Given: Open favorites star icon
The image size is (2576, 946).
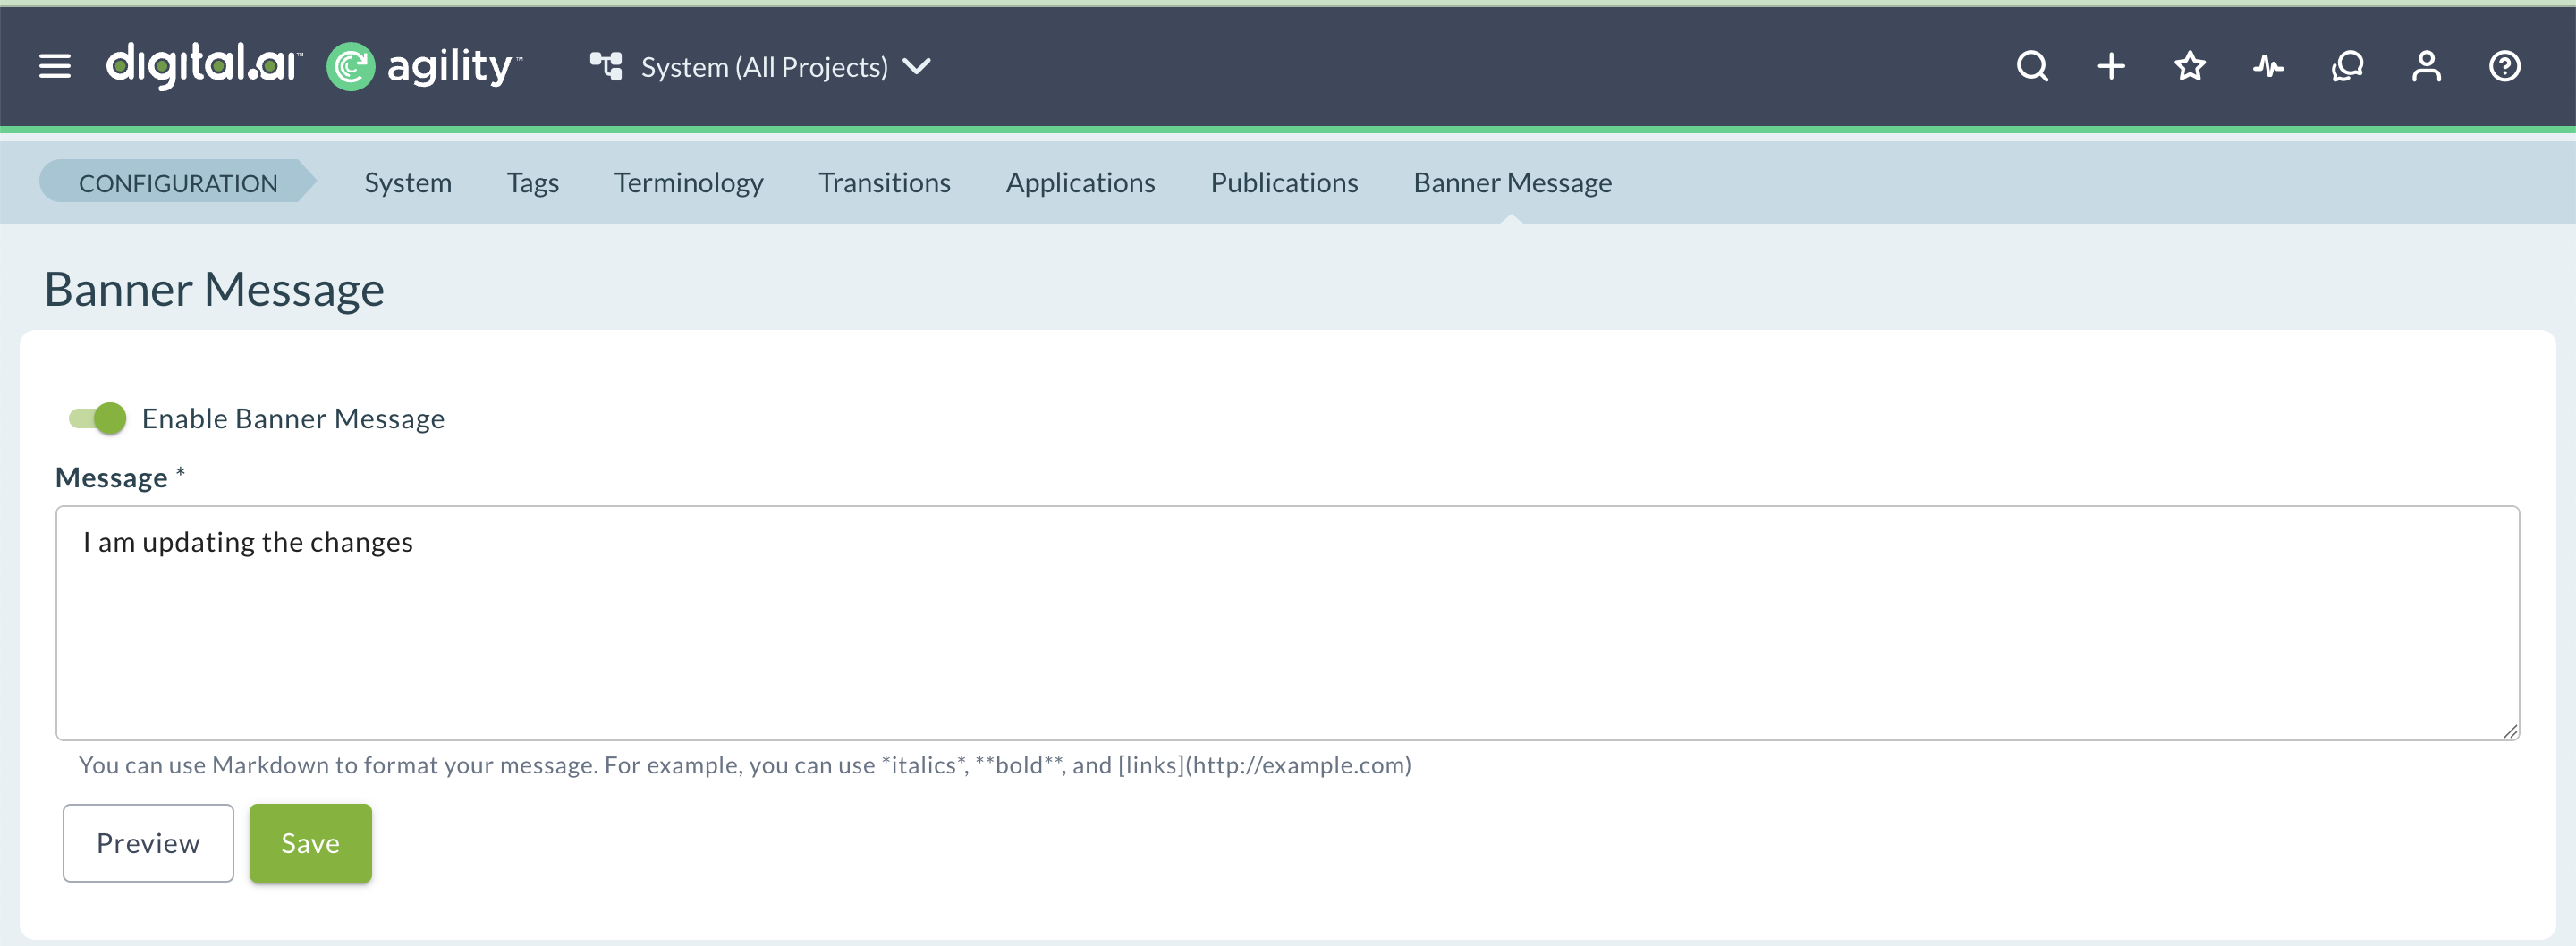Looking at the screenshot, I should pyautogui.click(x=2190, y=67).
